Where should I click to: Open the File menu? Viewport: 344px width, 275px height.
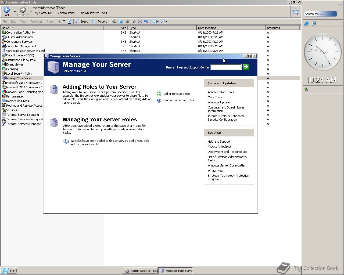click(5, 21)
